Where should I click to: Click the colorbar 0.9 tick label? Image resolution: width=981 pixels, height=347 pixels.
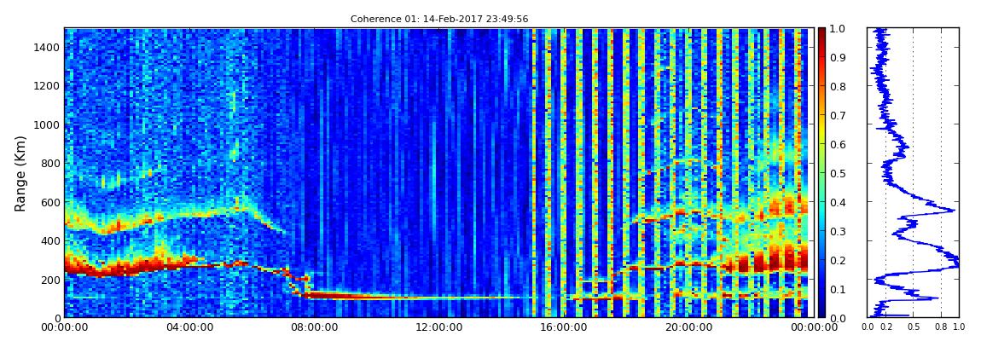pos(838,57)
